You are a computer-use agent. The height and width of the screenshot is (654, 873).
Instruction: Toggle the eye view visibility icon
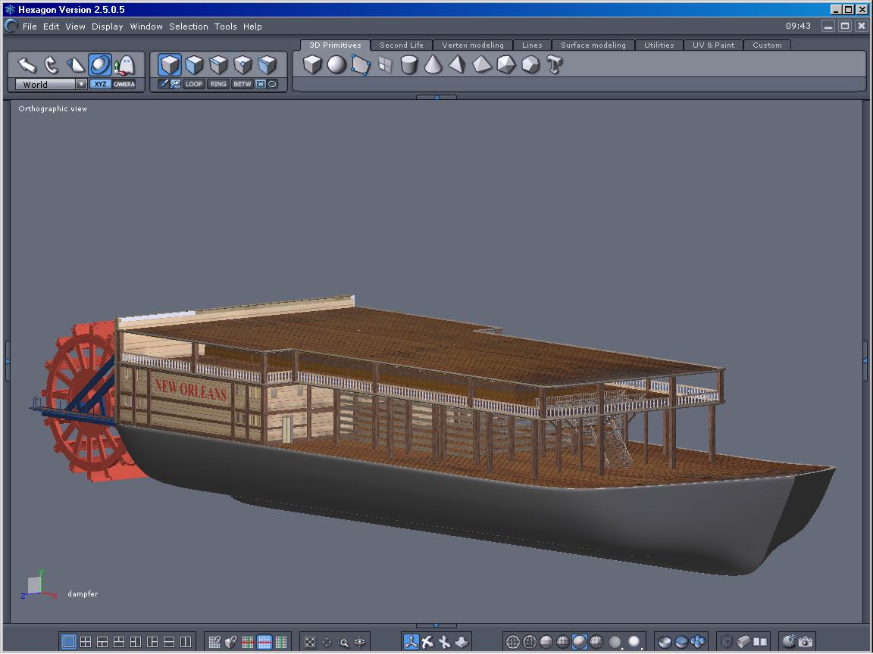tap(360, 642)
